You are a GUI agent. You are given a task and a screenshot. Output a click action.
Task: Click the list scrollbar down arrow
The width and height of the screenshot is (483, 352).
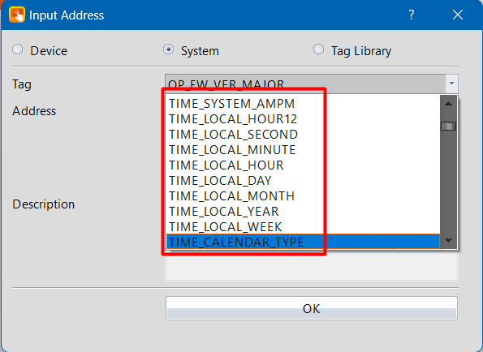pyautogui.click(x=448, y=240)
